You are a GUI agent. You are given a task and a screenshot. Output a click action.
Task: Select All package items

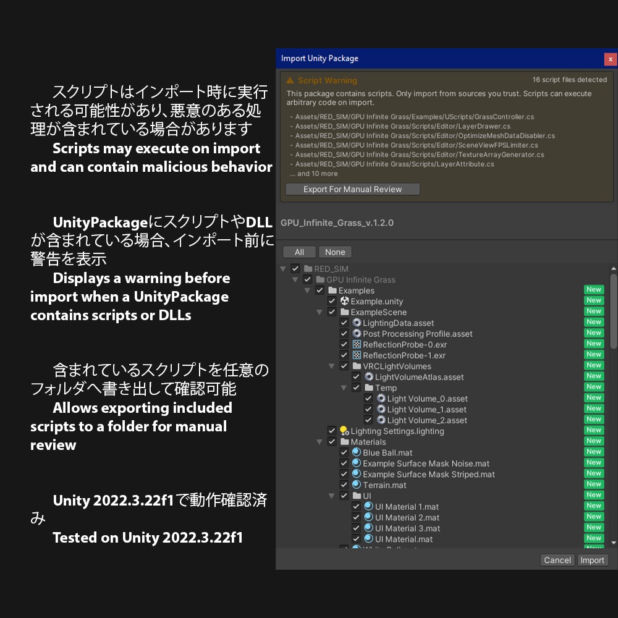click(300, 252)
